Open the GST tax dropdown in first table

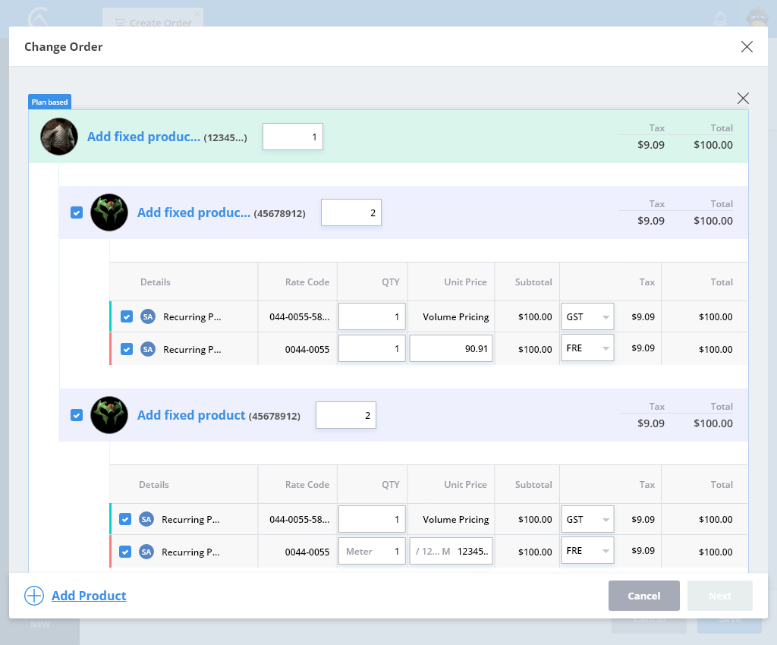coord(587,316)
